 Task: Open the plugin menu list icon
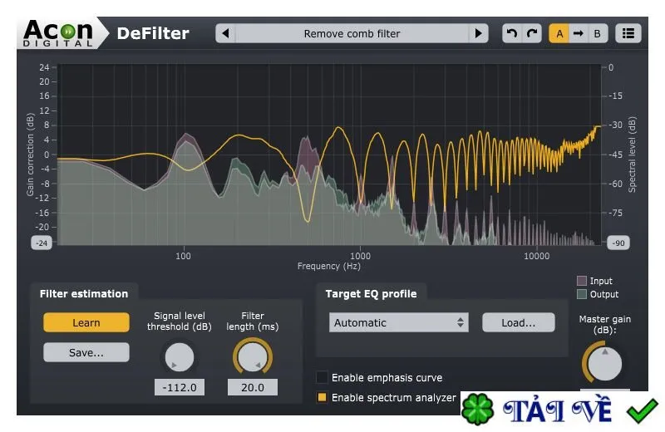coord(628,33)
